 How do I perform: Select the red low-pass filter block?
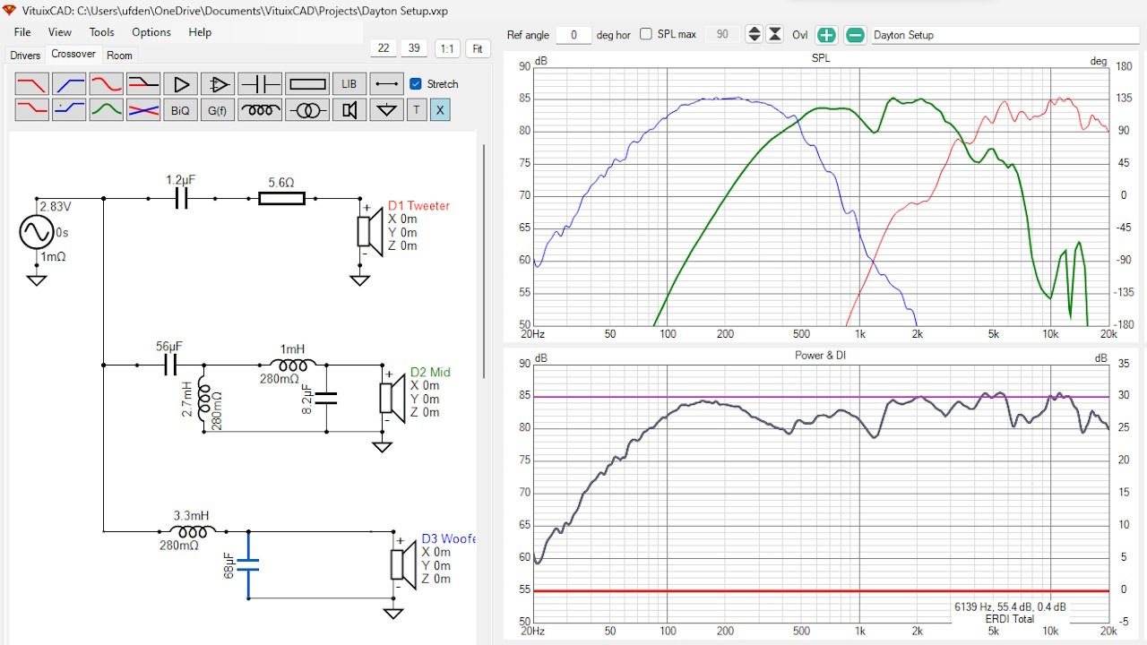32,84
